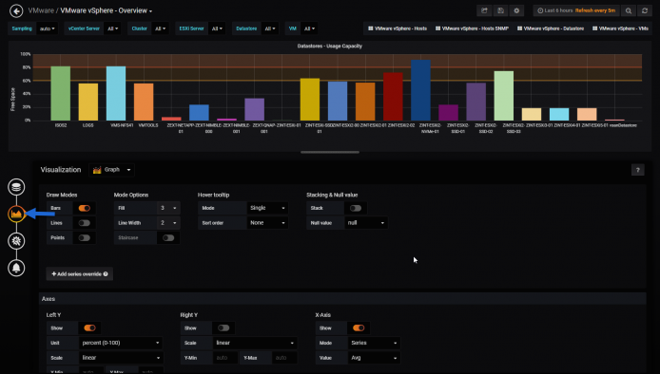Enable the Stack toggle
This screenshot has width=660, height=374.
click(356, 208)
